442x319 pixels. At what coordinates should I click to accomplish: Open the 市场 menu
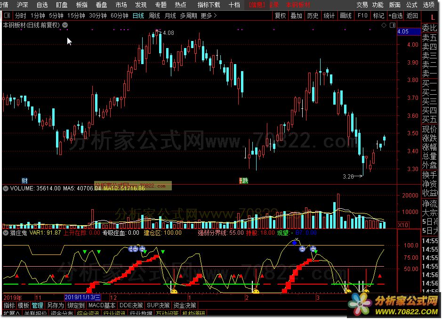pyautogui.click(x=121, y=5)
